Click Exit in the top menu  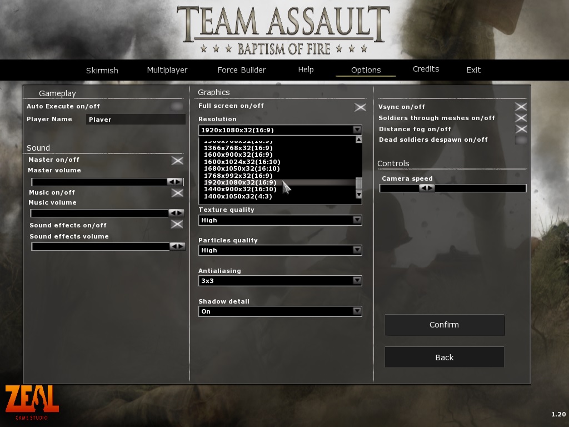pos(473,69)
